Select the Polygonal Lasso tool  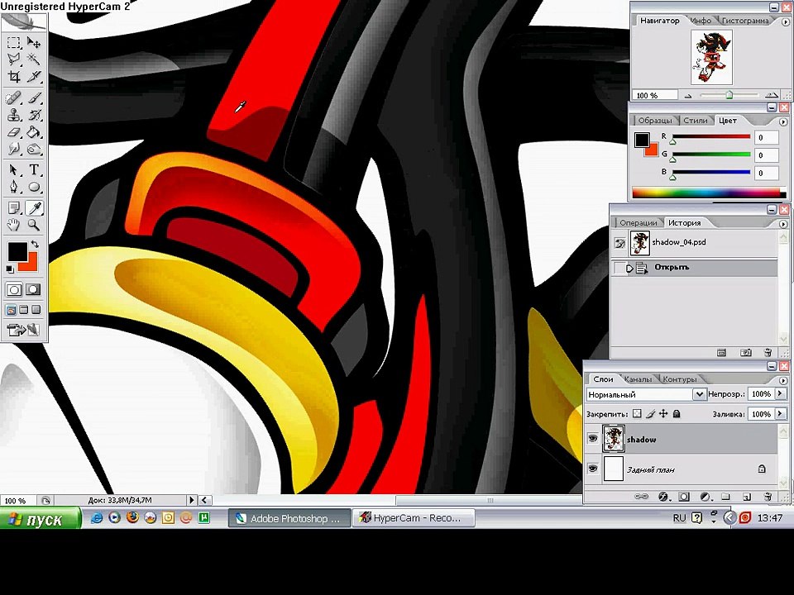(x=14, y=59)
